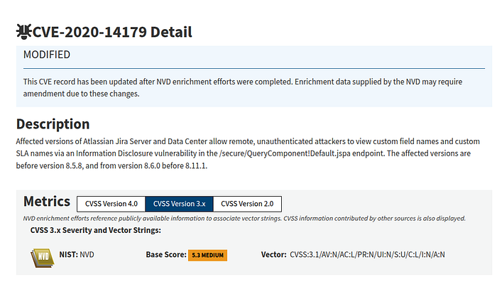The height and width of the screenshot is (284, 497).
Task: Click 'CVSS 3.x Severity and Vector Strings:' label
Action: click(96, 230)
